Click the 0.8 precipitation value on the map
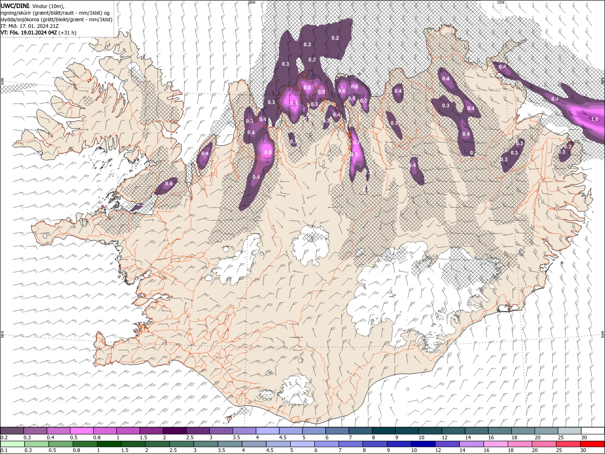The image size is (605, 454). click(x=268, y=152)
